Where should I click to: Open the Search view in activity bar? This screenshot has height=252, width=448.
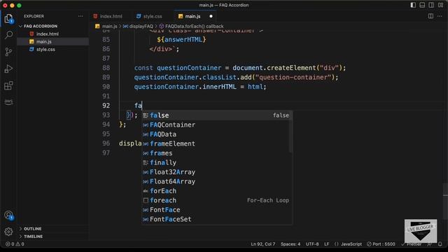pyautogui.click(x=8, y=35)
